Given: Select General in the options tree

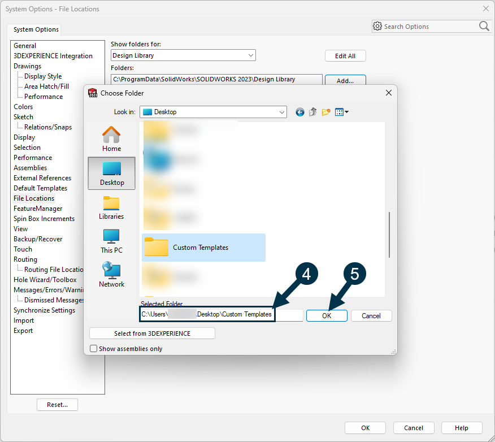Looking at the screenshot, I should (x=25, y=46).
